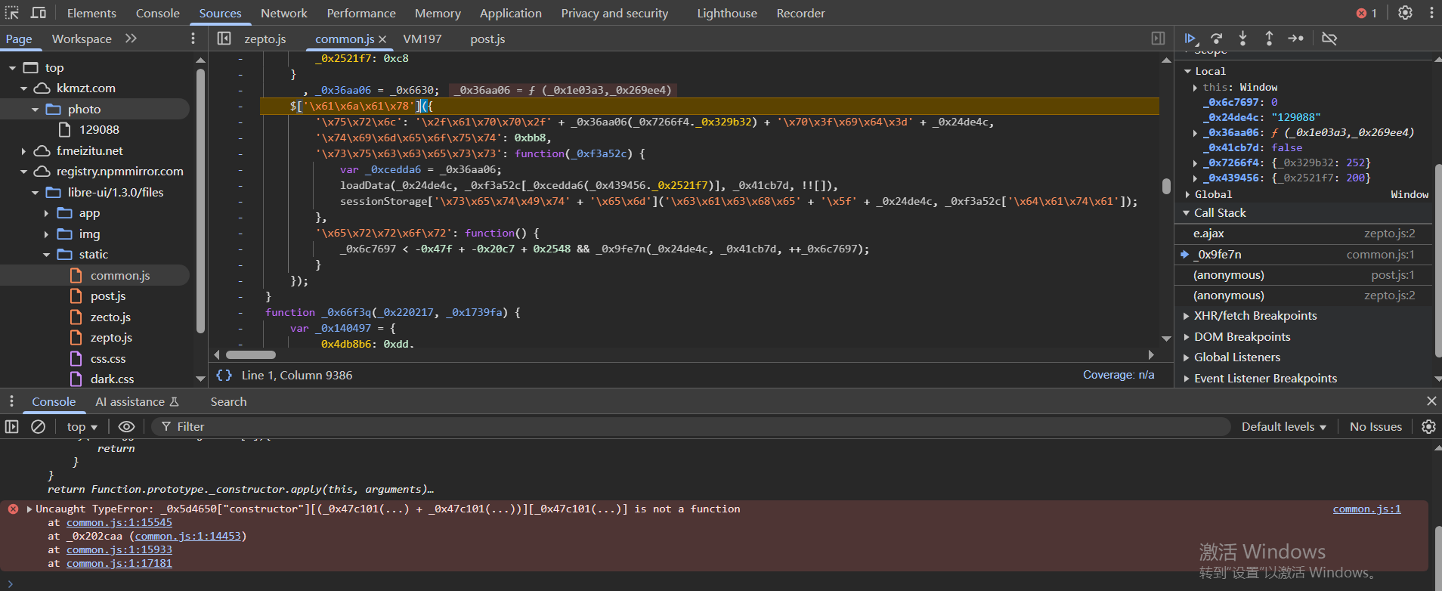Clear the console with the ban icon
This screenshot has height=591, width=1442.
click(x=38, y=427)
